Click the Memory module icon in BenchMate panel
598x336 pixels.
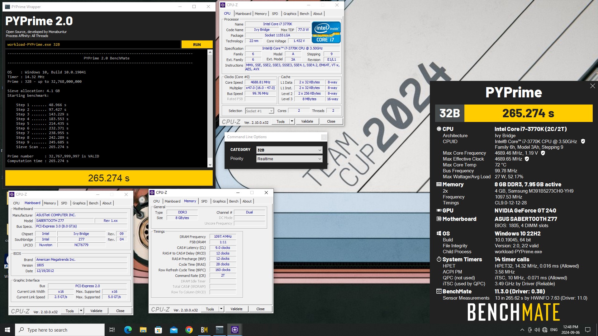439,184
